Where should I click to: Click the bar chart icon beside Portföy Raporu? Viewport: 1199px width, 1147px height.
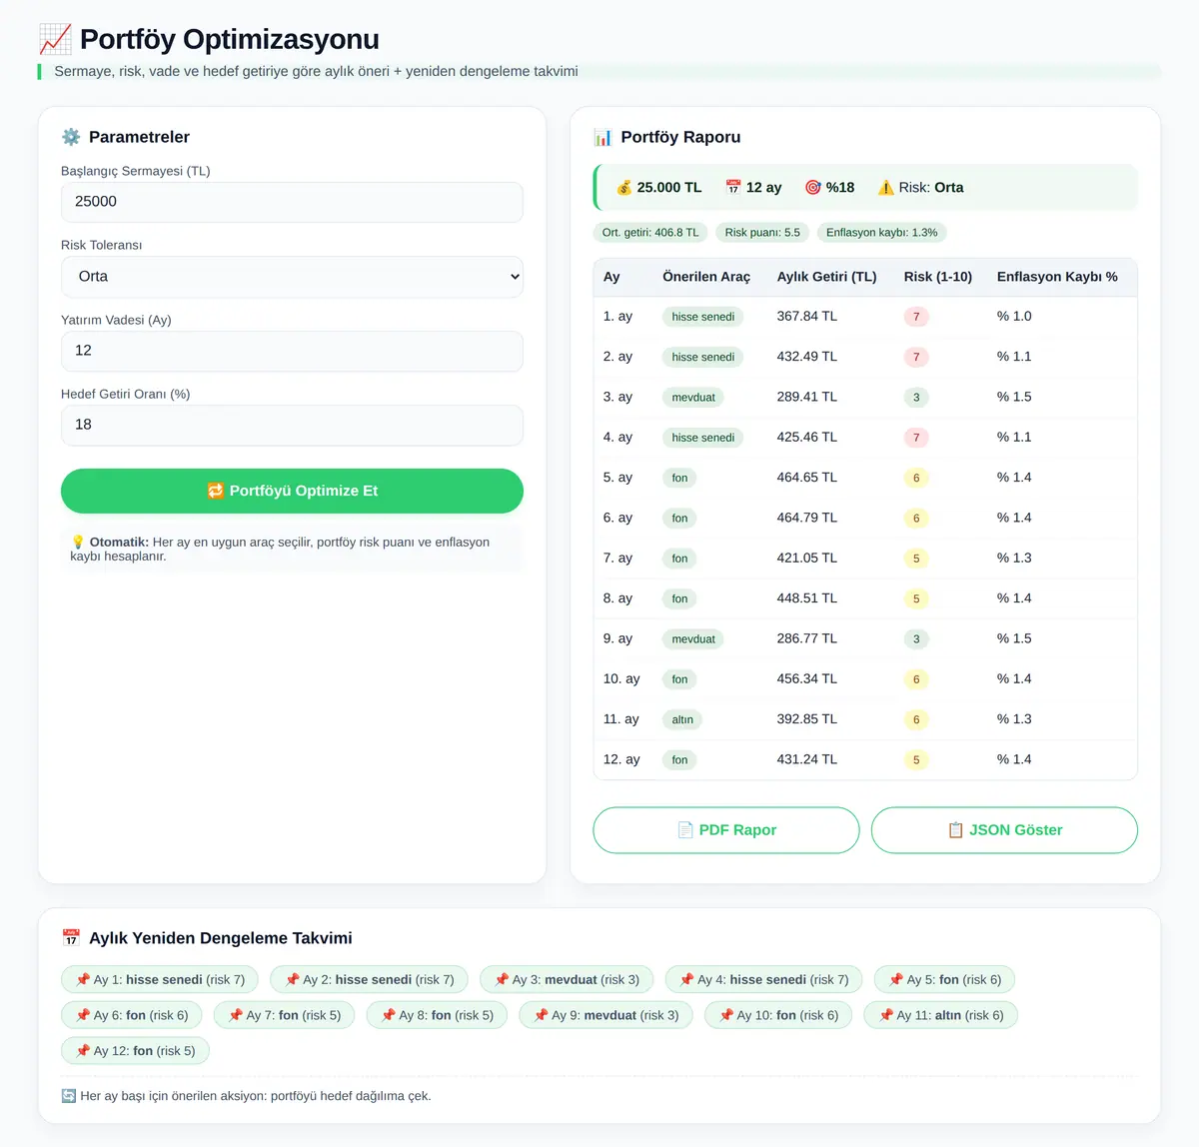point(602,137)
